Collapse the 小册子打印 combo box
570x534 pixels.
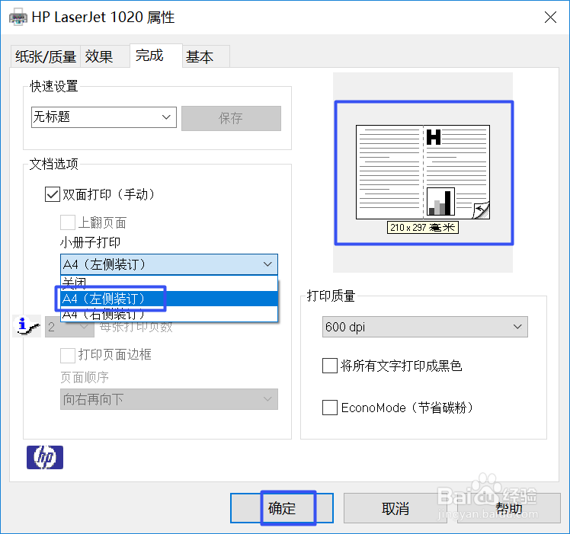click(x=169, y=264)
